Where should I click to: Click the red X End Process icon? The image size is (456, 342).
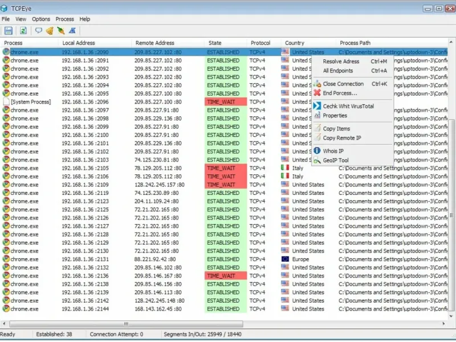pyautogui.click(x=317, y=93)
